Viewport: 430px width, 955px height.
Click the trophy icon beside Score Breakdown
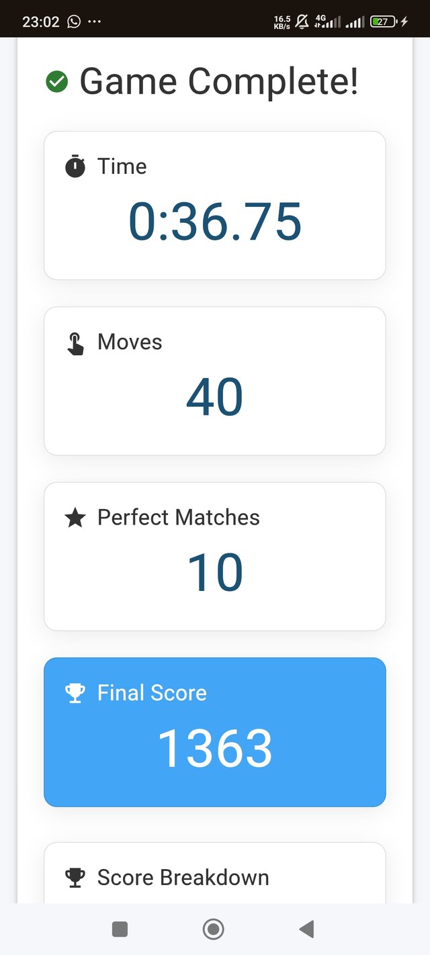(75, 878)
